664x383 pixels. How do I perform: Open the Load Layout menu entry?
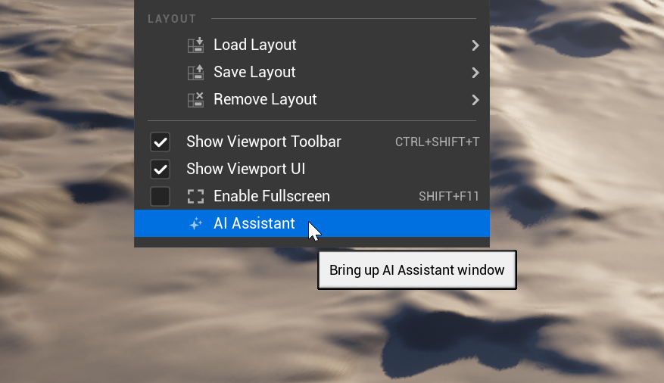[312, 45]
